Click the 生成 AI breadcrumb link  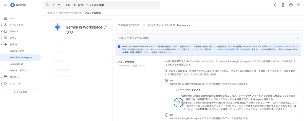click(51, 13)
